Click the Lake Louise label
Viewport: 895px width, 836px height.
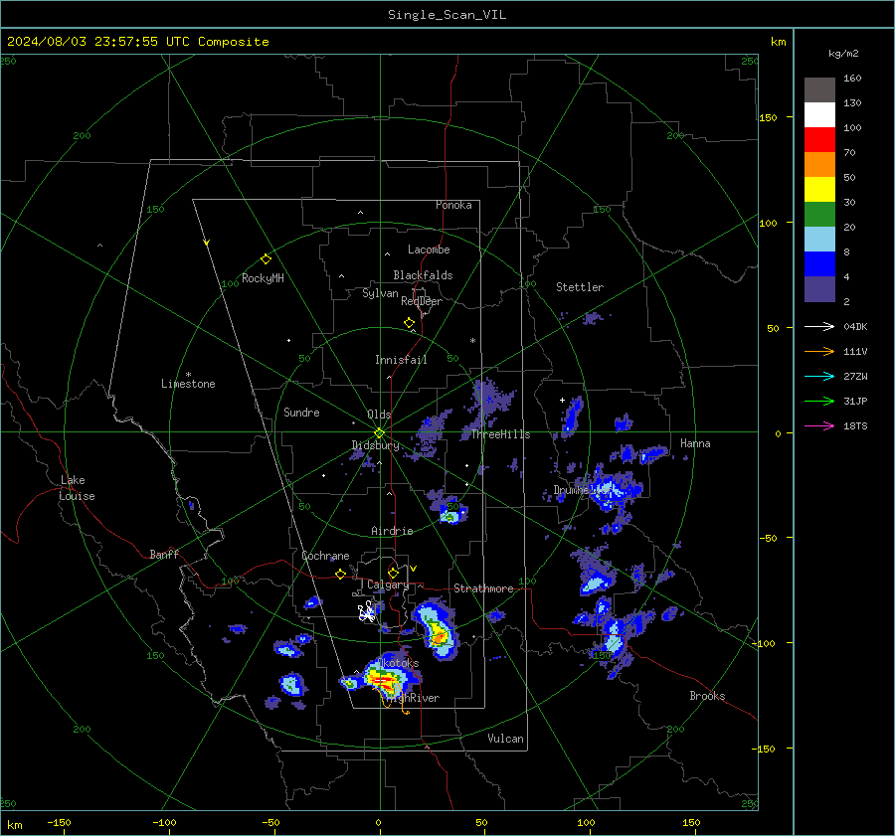(77, 488)
